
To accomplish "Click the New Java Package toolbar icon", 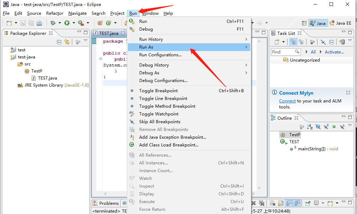I will pos(100,23).
